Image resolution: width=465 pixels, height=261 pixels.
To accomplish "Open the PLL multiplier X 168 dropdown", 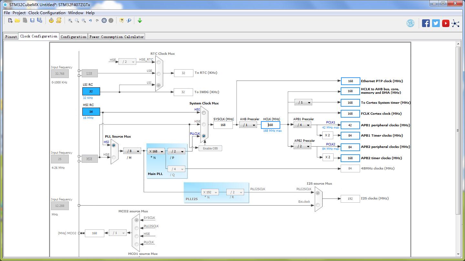I will (x=156, y=151).
